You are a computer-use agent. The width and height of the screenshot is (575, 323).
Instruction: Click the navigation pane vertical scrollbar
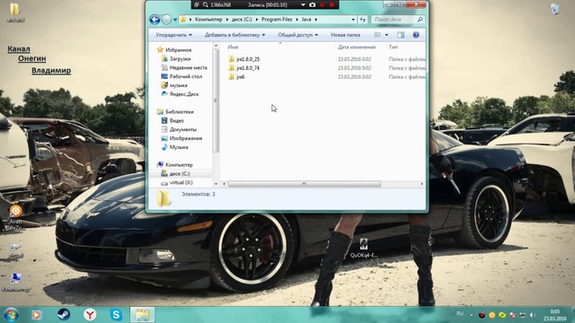click(x=216, y=100)
